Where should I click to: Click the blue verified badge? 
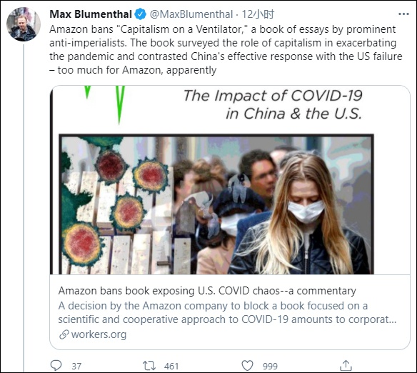pyautogui.click(x=140, y=14)
